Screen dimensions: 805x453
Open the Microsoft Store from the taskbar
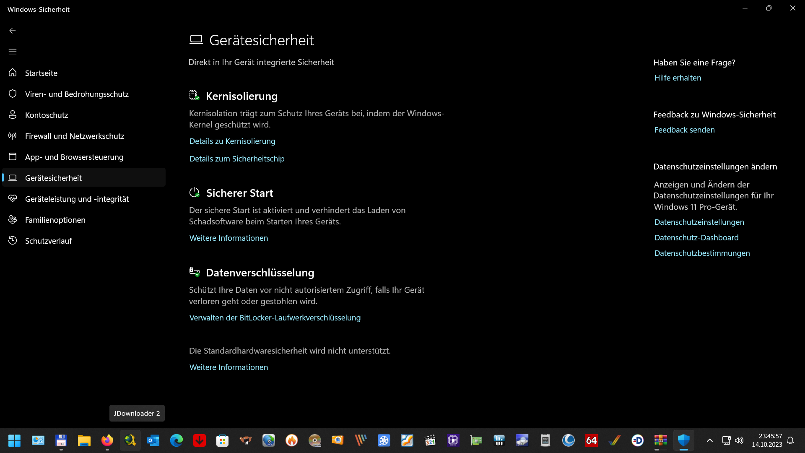(x=222, y=440)
